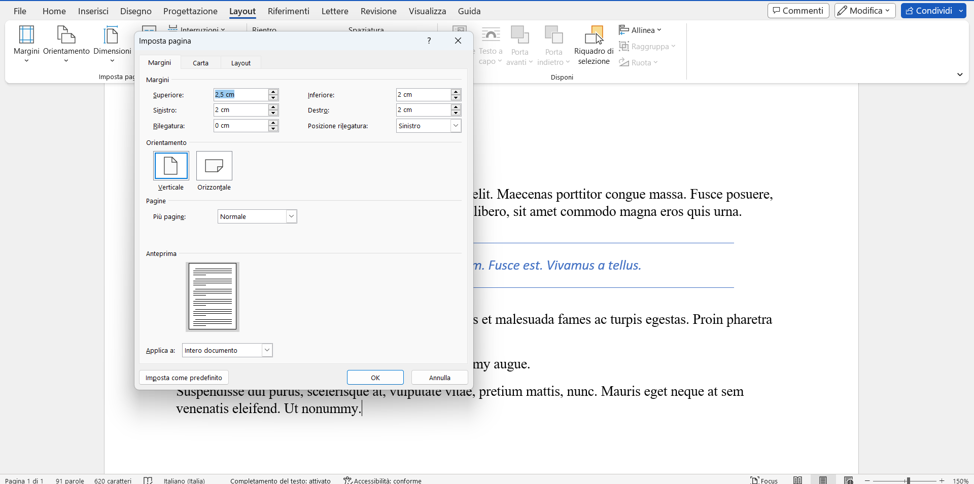
Task: Click the Orientamento icon in the ribbon
Action: [x=66, y=43]
